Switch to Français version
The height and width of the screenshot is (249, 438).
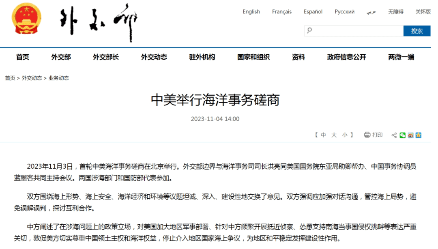pos(281,12)
